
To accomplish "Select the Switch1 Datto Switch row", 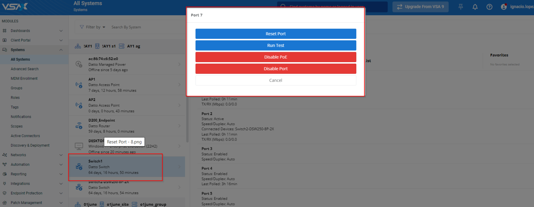I will tap(127, 167).
